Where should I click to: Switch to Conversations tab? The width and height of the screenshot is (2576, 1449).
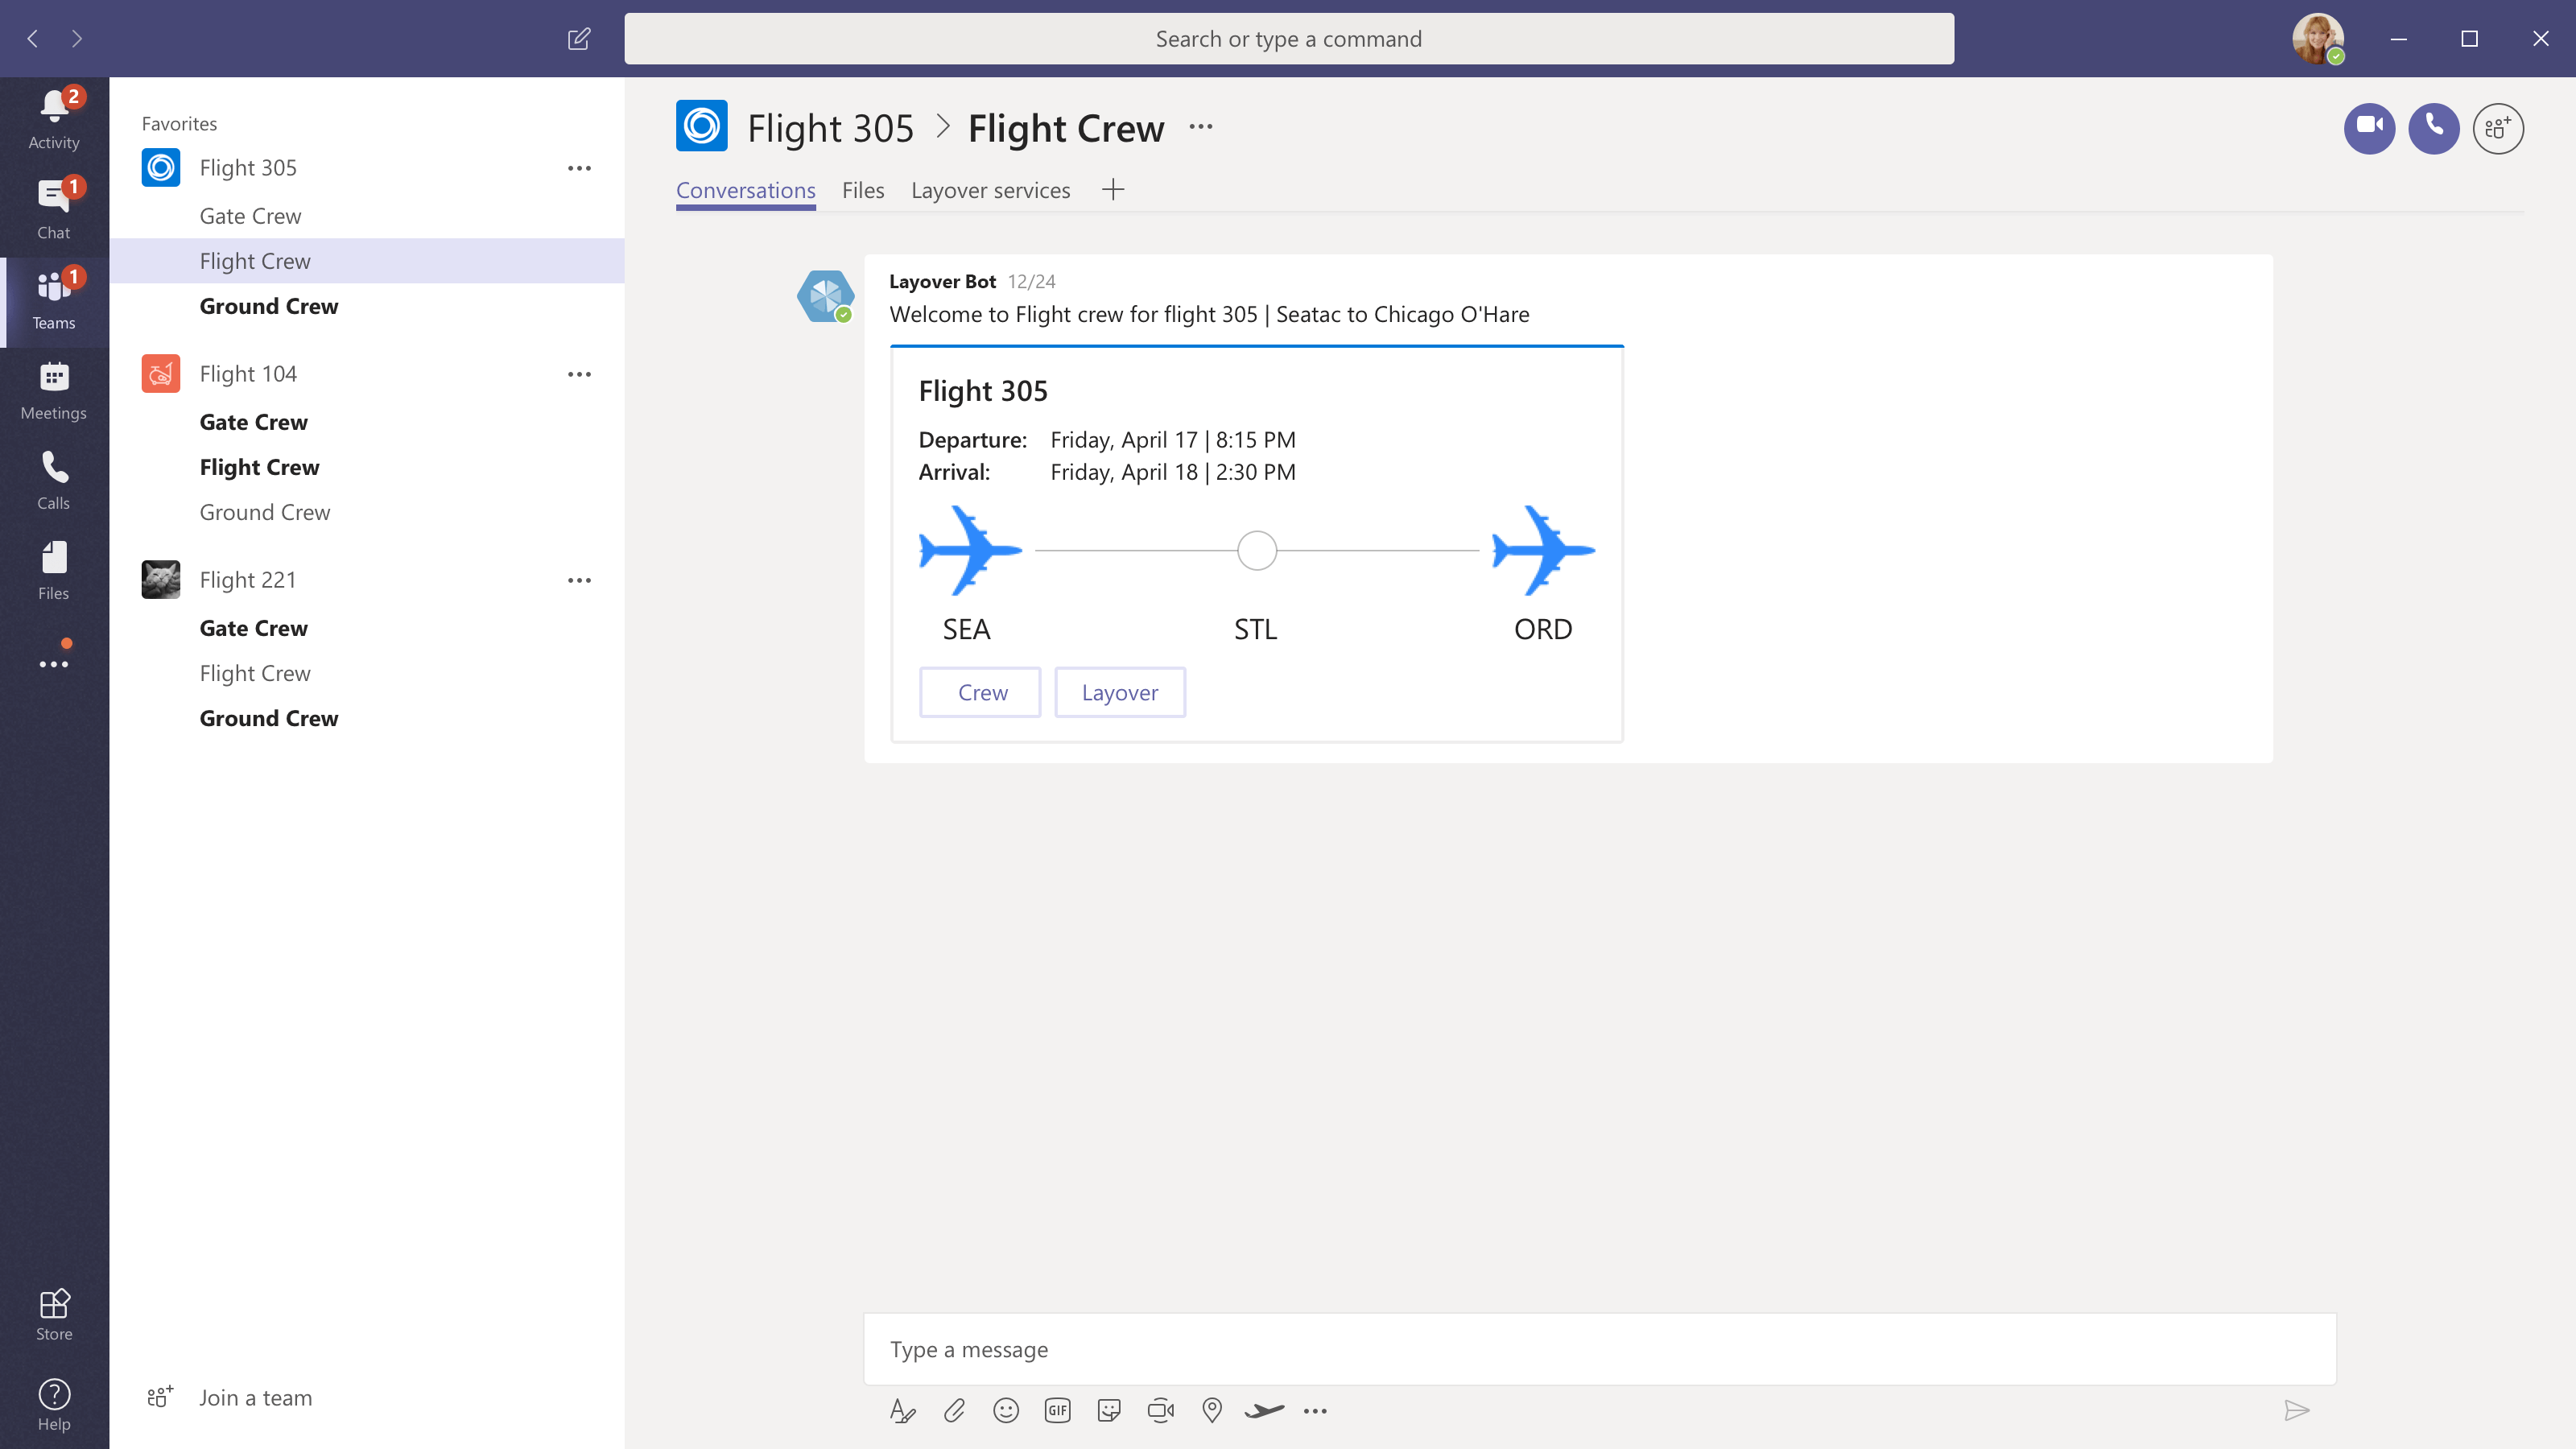[745, 190]
